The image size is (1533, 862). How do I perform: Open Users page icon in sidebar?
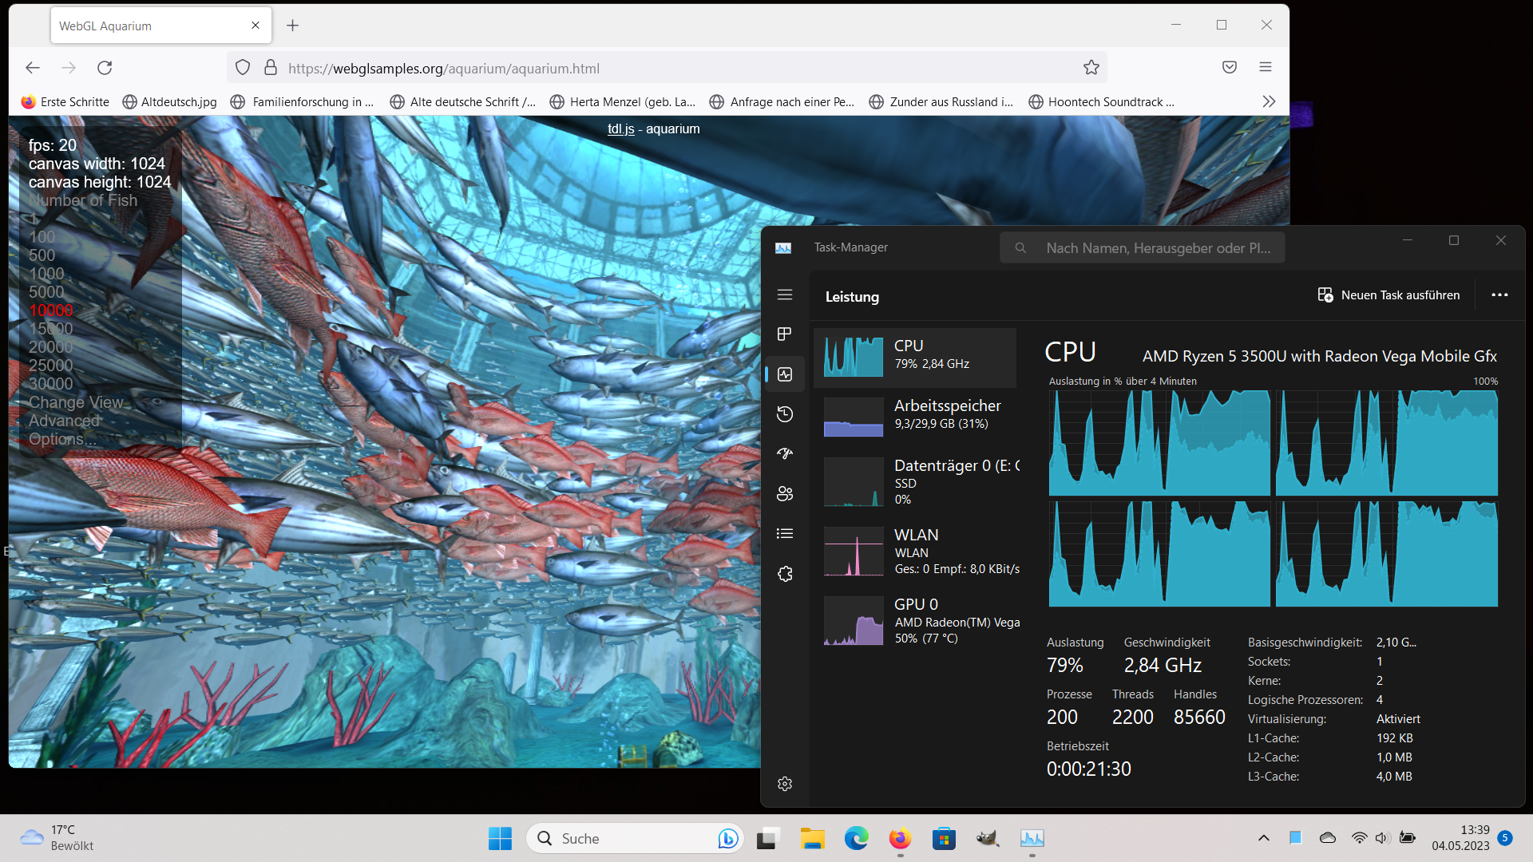tap(785, 493)
